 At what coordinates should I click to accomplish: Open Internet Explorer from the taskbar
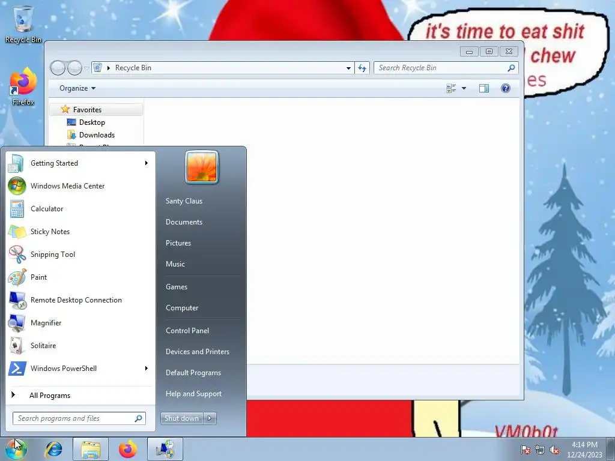(53, 449)
